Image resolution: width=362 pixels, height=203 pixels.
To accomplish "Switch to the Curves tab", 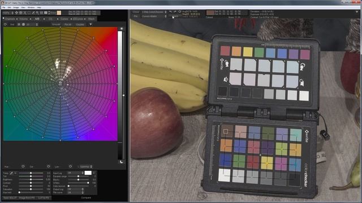I will click(64, 19).
